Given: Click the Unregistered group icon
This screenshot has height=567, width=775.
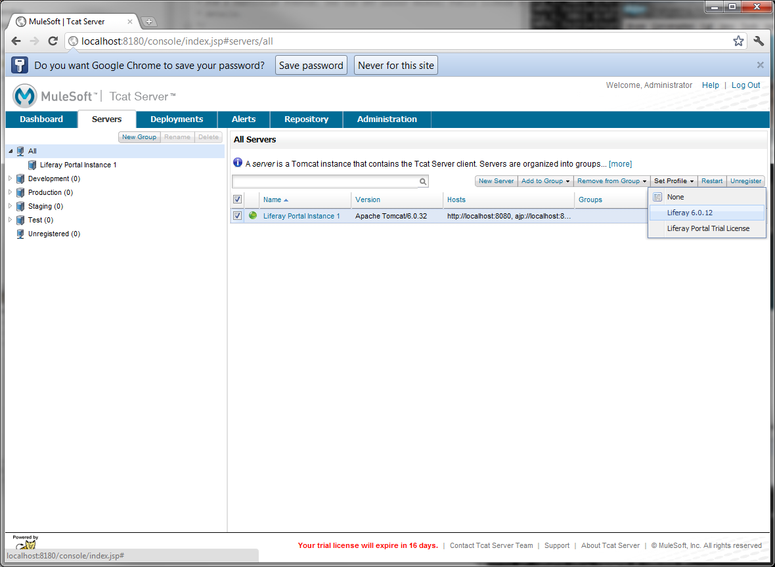Looking at the screenshot, I should click(20, 234).
